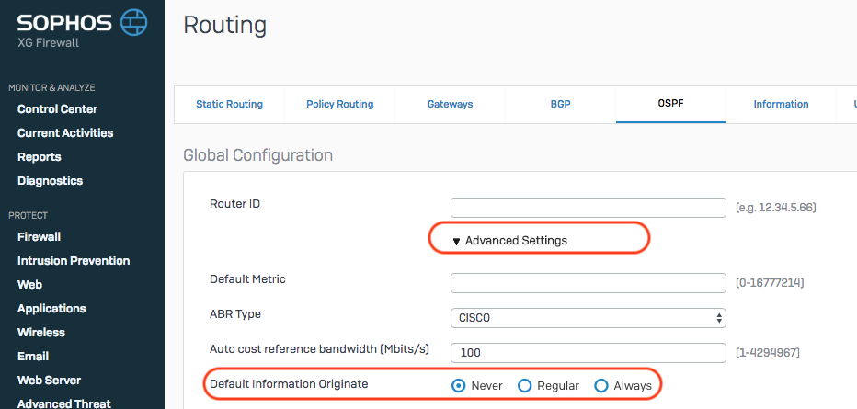
Task: Click the Auto cost reference bandwidth field
Action: pos(588,353)
